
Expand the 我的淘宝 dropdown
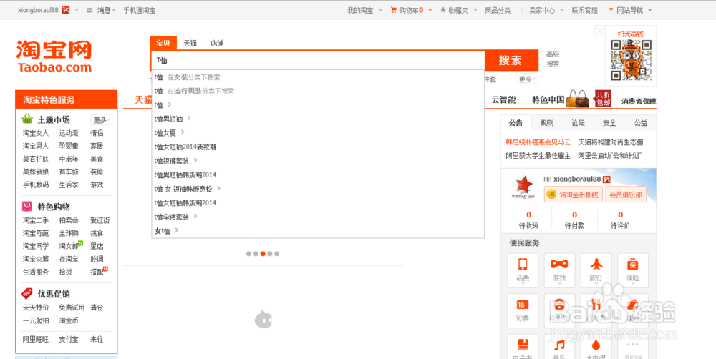tap(380, 10)
